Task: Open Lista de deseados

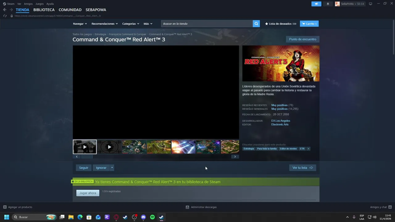Action: 281,24
